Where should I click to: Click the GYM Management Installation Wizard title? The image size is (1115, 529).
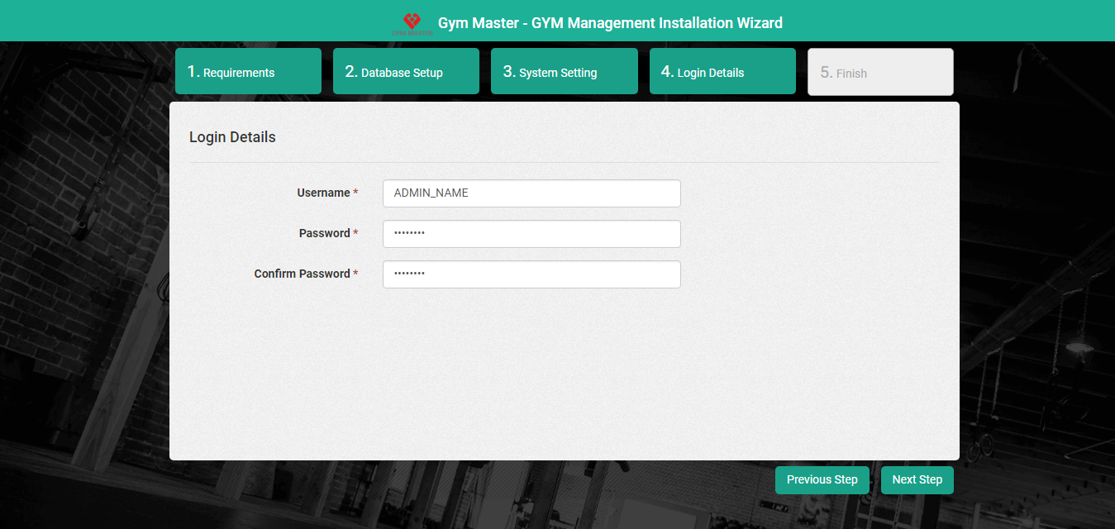[610, 23]
